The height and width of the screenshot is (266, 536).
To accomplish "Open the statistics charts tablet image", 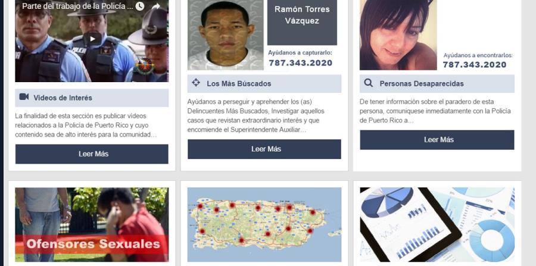I will (x=437, y=225).
